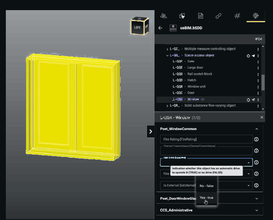Expand the Pset_DoorWindowGlazing section
This screenshot has width=273, height=220.
(257, 199)
